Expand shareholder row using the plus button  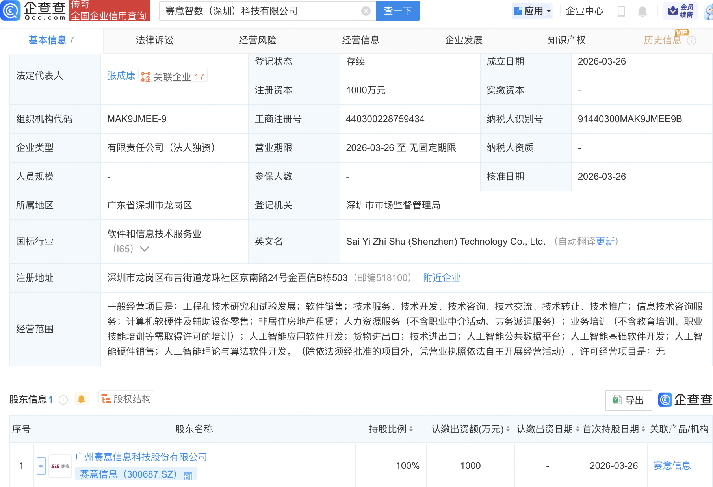(41, 465)
